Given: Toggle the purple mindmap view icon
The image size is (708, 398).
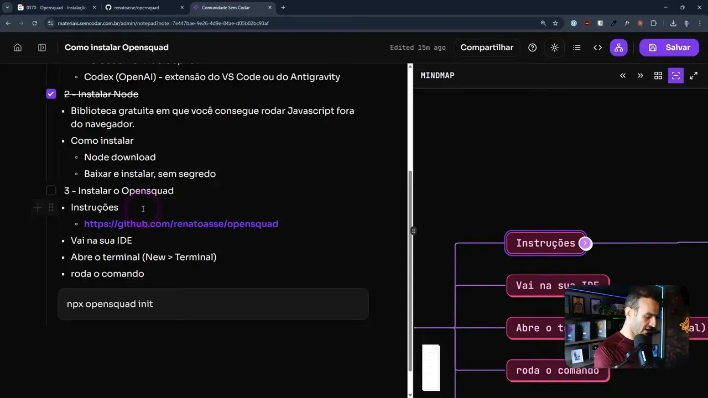Looking at the screenshot, I should click(618, 48).
